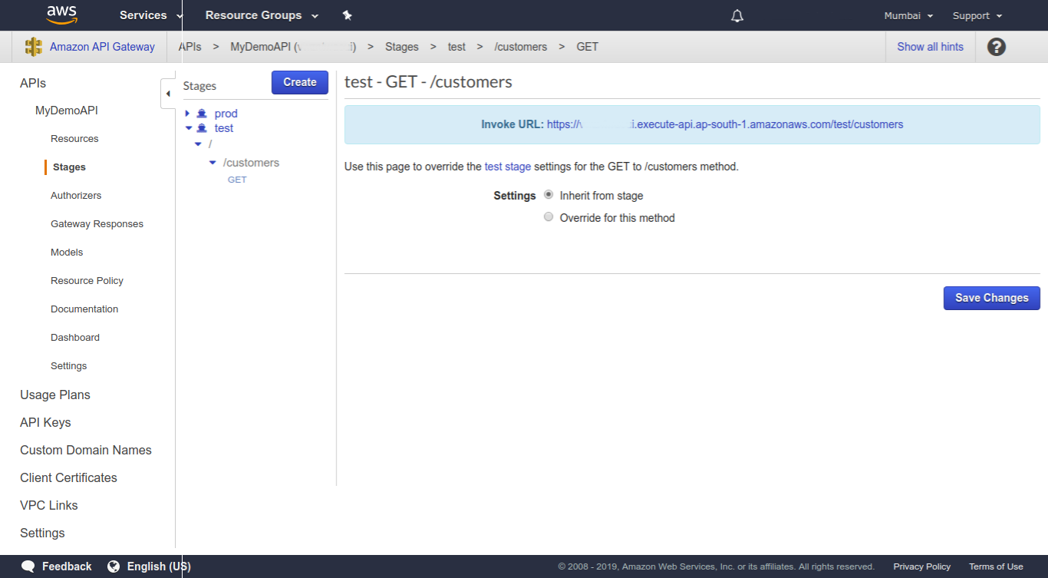Screen dimensions: 1048x578
Task: Click Show all hints
Action: pyautogui.click(x=930, y=47)
